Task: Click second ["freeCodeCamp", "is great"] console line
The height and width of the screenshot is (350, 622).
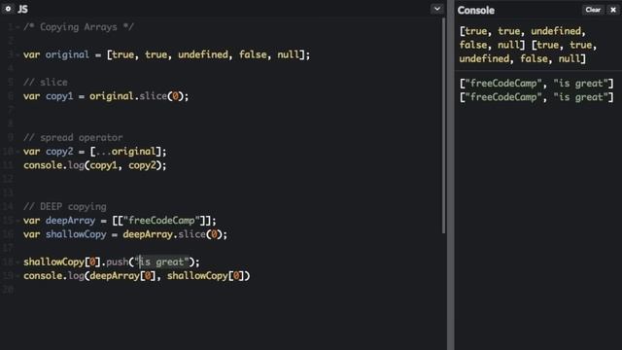Action: (x=536, y=97)
